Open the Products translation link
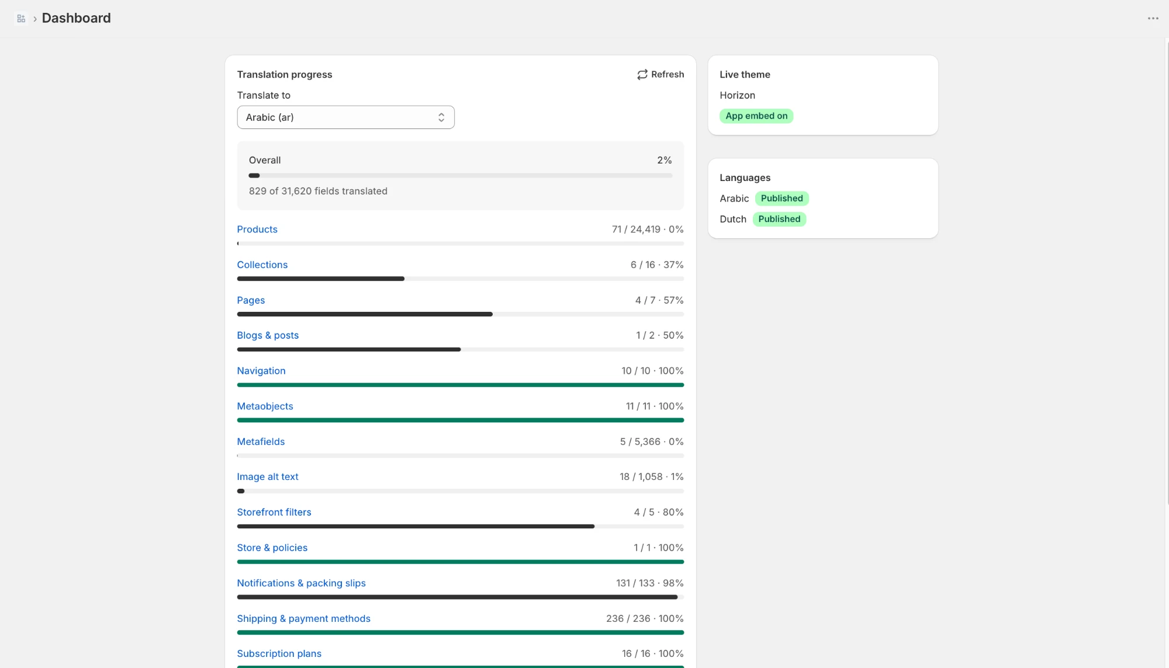This screenshot has width=1169, height=668. tap(257, 229)
